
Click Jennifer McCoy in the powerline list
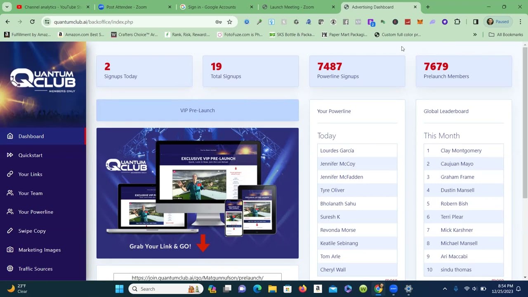point(338,164)
